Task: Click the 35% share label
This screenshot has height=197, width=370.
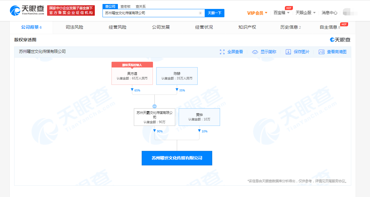Action: point(182,90)
